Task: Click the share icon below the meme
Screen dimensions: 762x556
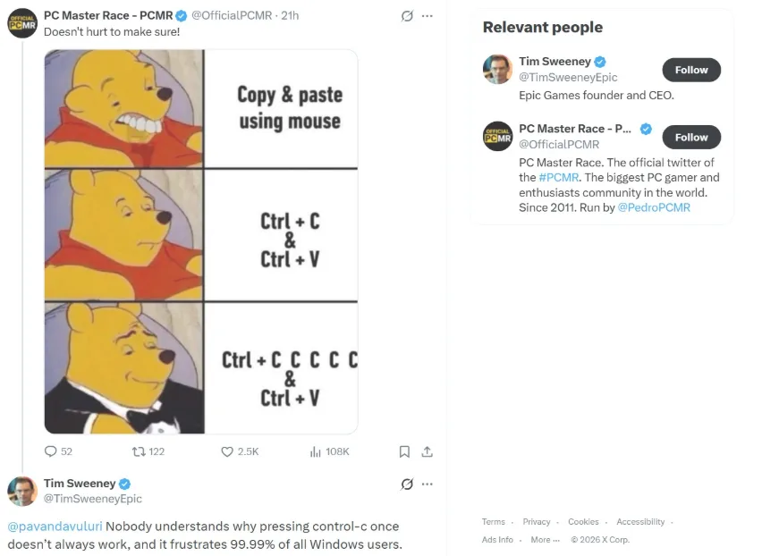Action: coord(428,451)
